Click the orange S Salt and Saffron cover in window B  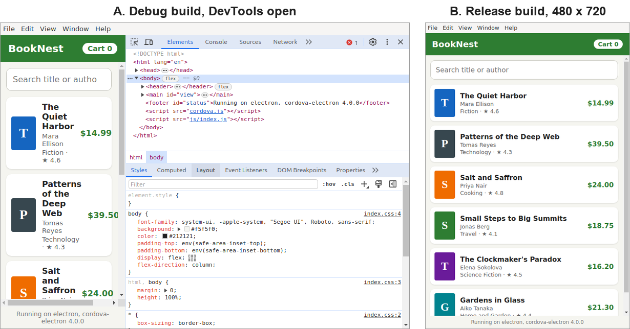pyautogui.click(x=445, y=184)
